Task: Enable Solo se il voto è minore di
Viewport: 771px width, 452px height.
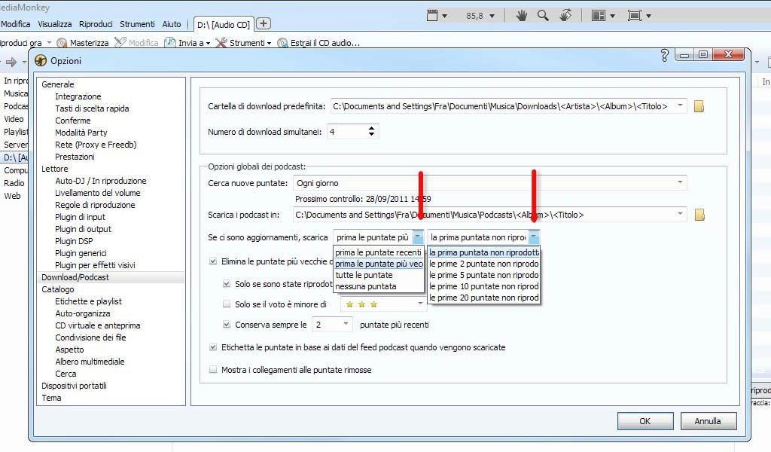Action: 227,304
